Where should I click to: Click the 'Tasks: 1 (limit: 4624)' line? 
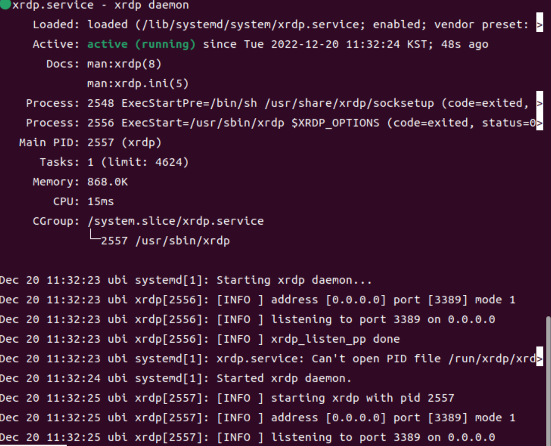point(114,162)
